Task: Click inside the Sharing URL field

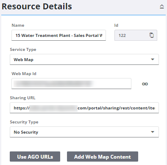Action: point(84,108)
